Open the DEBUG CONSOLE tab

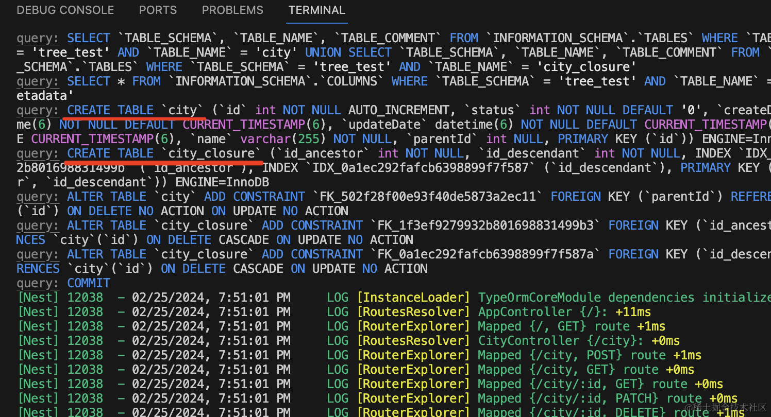tap(65, 10)
